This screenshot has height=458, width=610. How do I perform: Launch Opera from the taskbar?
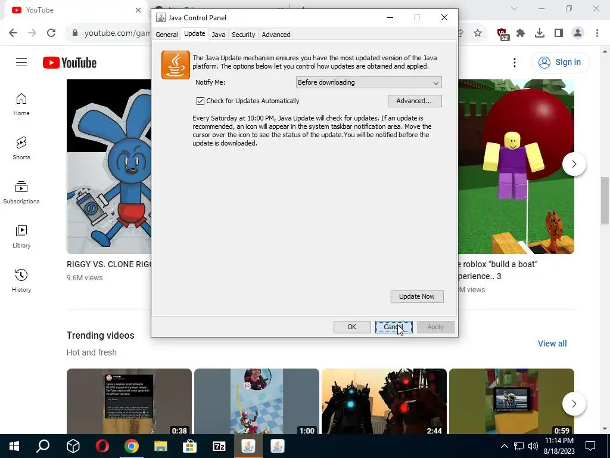[102, 446]
